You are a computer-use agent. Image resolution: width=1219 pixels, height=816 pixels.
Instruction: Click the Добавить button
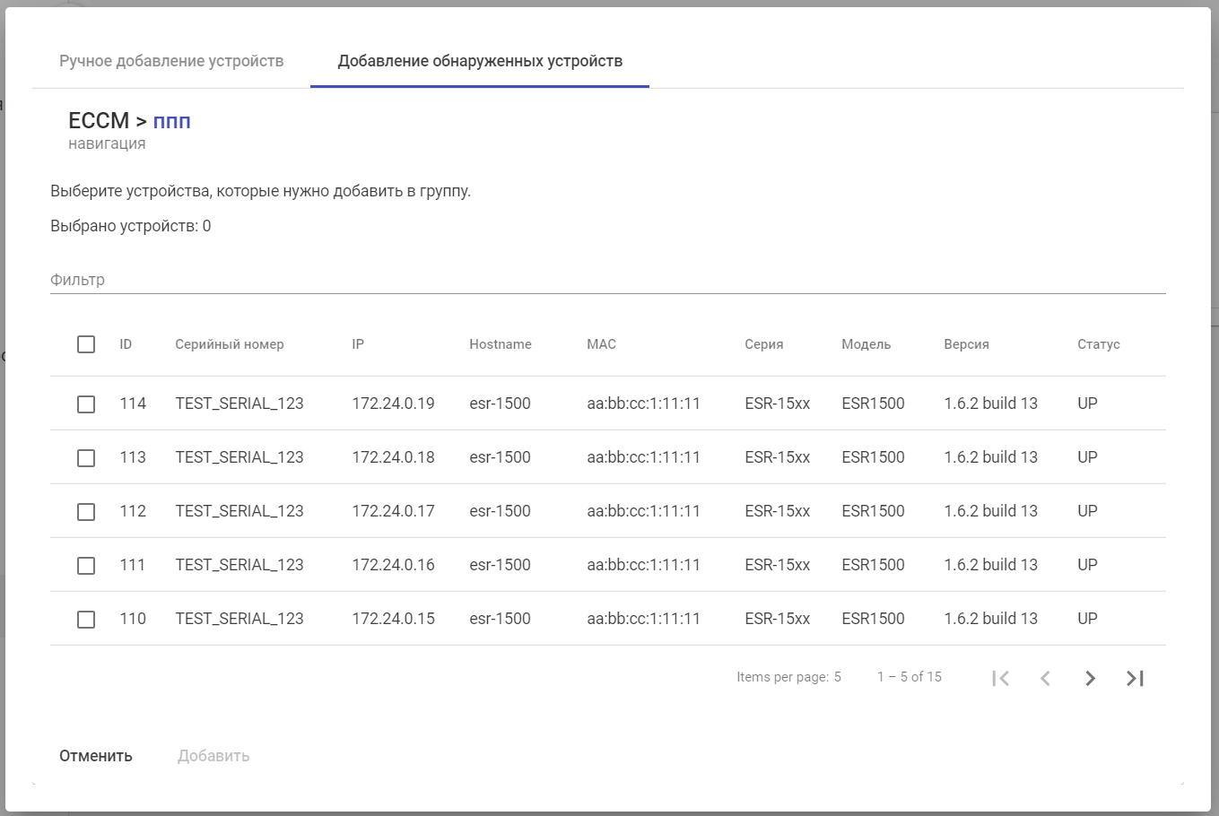213,756
